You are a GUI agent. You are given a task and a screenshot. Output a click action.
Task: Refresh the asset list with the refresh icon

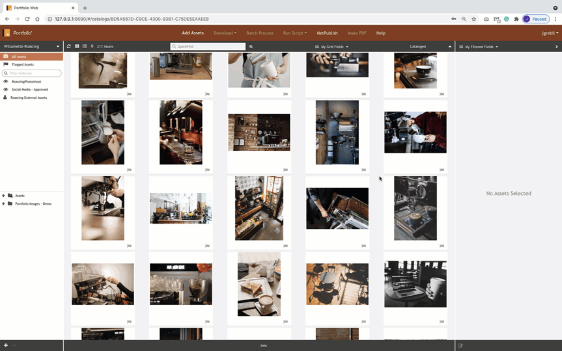(69, 46)
